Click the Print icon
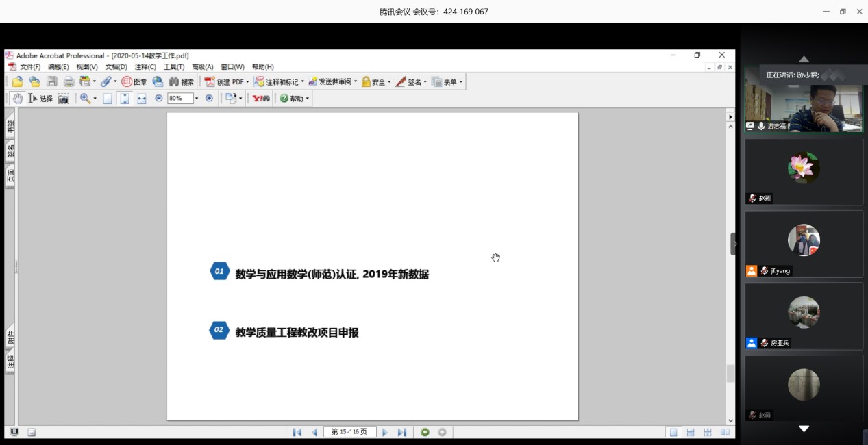 click(69, 81)
